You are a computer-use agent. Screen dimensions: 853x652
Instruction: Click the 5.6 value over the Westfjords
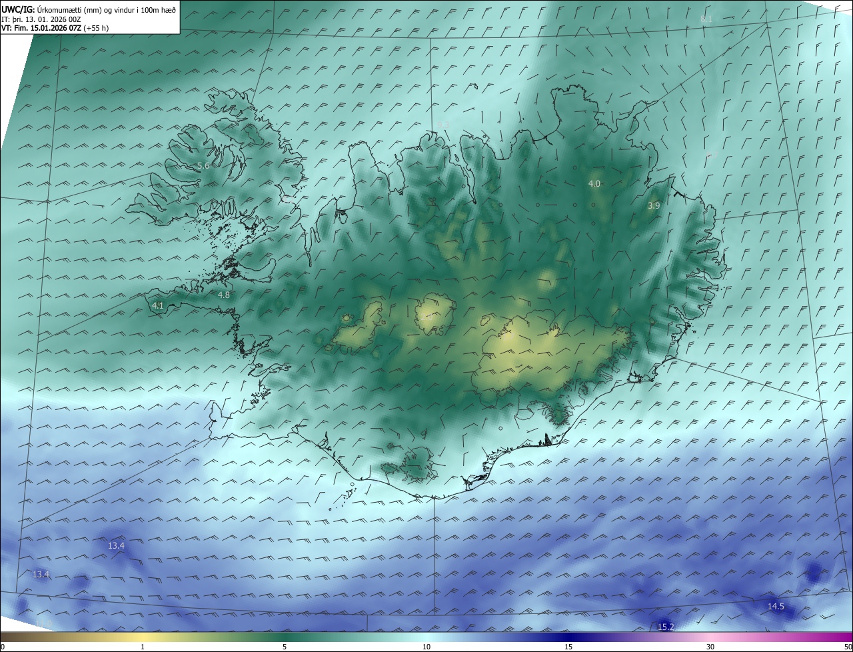203,165
